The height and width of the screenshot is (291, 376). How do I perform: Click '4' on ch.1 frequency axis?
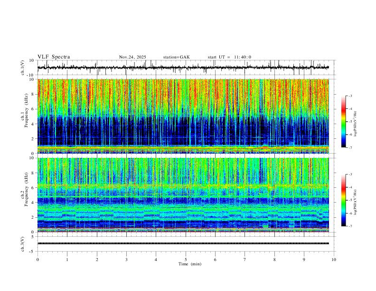pyautogui.click(x=33, y=124)
